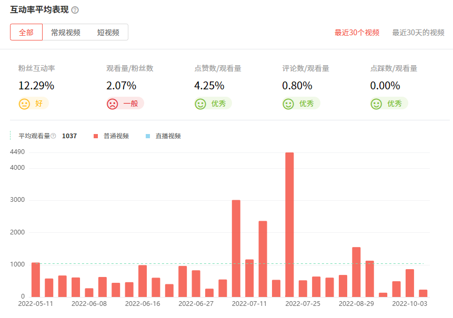Choose the 最近30个视频 filter
The height and width of the screenshot is (318, 453).
coord(357,33)
